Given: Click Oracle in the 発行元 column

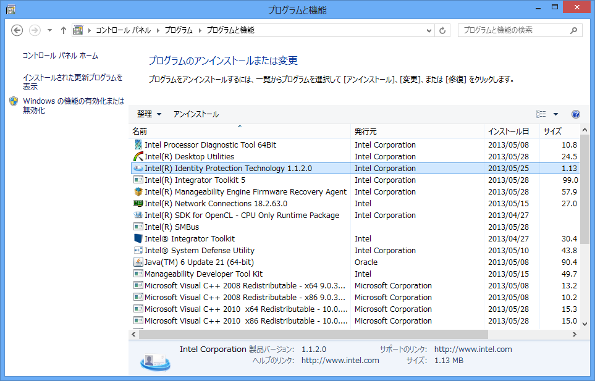Looking at the screenshot, I should click(x=366, y=262).
